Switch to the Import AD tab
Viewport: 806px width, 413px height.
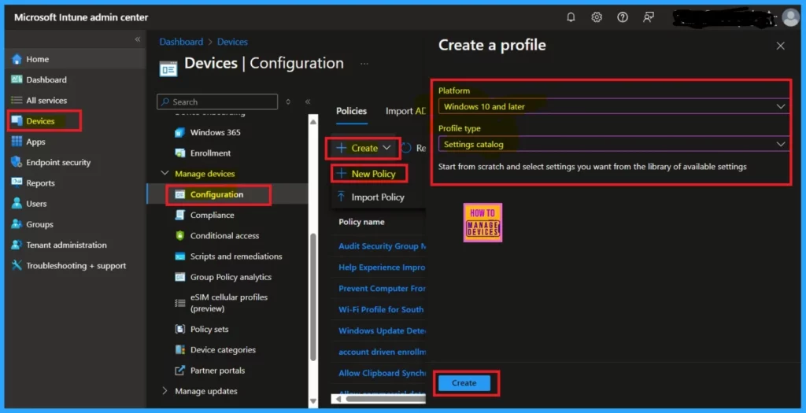click(405, 111)
